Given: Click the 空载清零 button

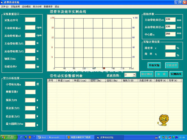Looking at the screenshot, I should [x=172, y=65].
